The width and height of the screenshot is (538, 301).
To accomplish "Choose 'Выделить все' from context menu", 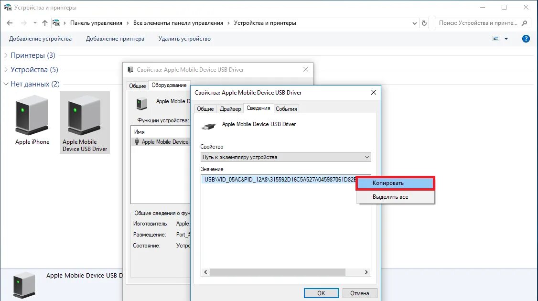I will point(395,197).
